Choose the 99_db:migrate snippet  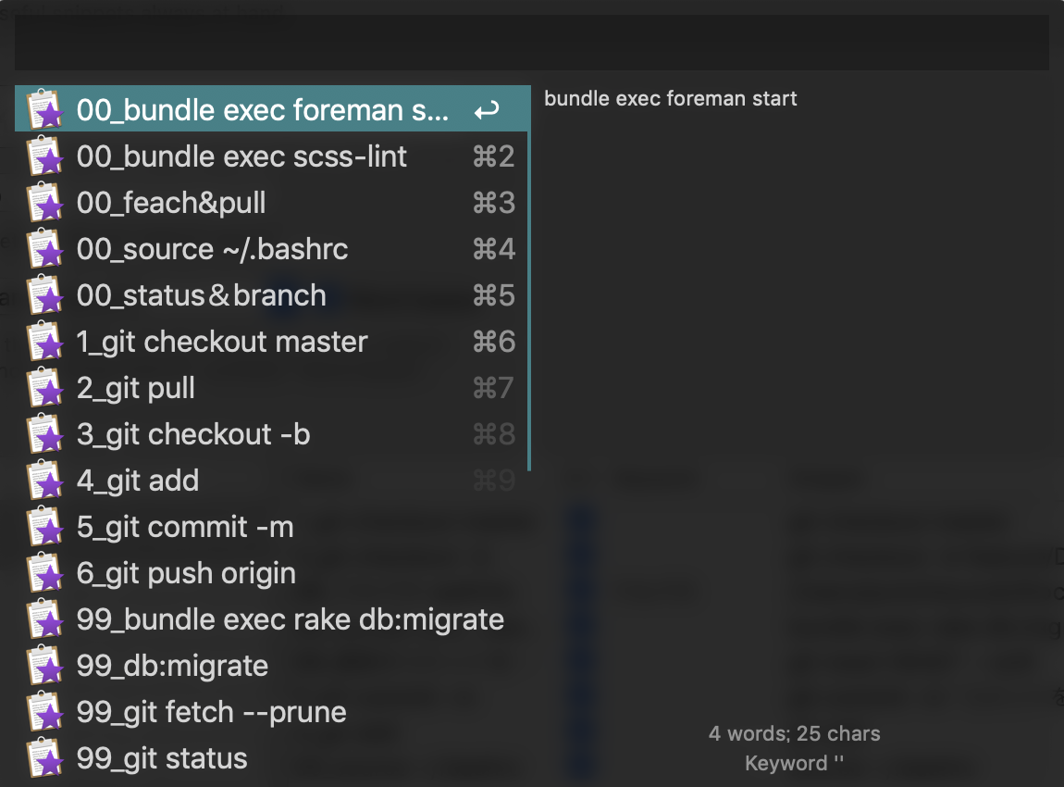[172, 666]
